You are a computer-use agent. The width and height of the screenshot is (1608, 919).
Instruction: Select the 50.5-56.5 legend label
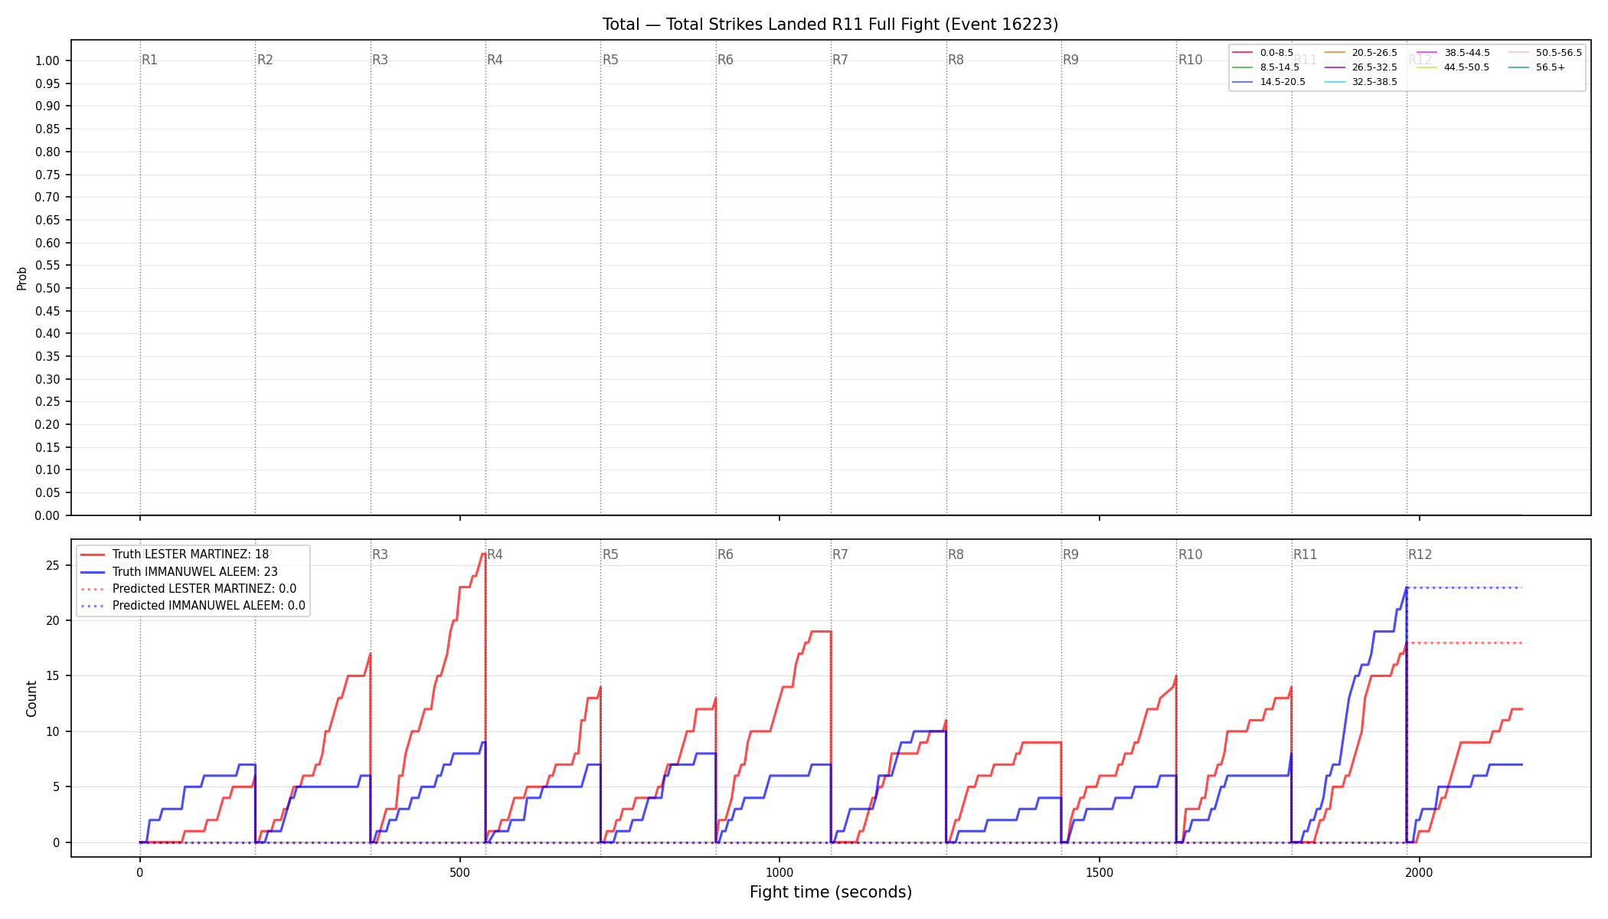1559,53
